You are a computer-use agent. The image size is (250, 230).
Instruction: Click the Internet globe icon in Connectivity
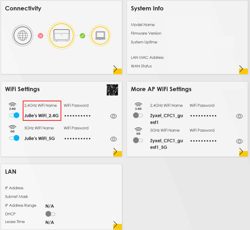(22, 35)
